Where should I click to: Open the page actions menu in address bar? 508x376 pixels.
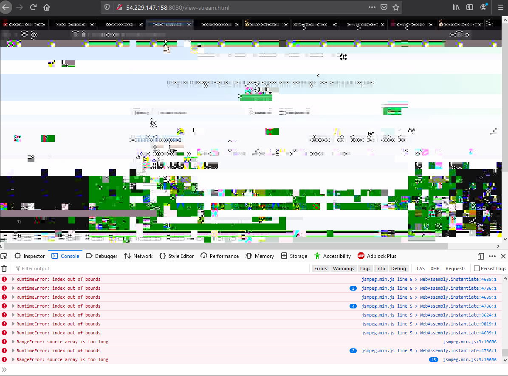click(372, 7)
